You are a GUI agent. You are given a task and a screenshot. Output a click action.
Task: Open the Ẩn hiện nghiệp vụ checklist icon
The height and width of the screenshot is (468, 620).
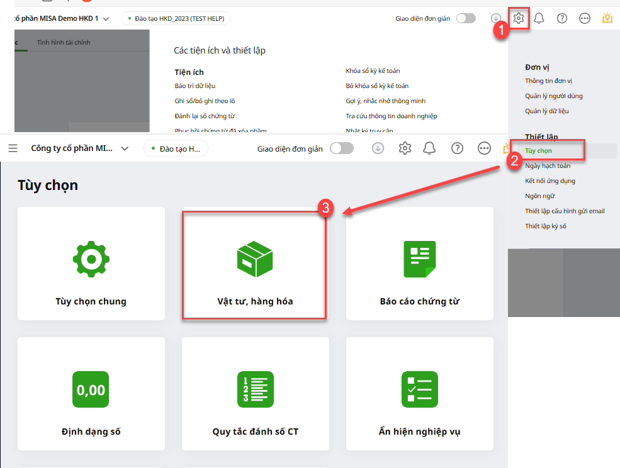click(419, 389)
